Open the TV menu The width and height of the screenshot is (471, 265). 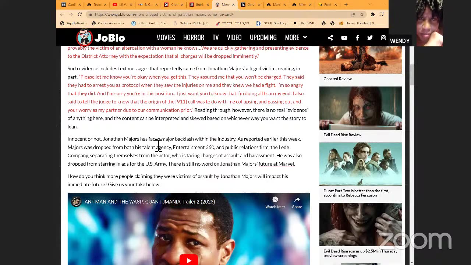click(216, 38)
